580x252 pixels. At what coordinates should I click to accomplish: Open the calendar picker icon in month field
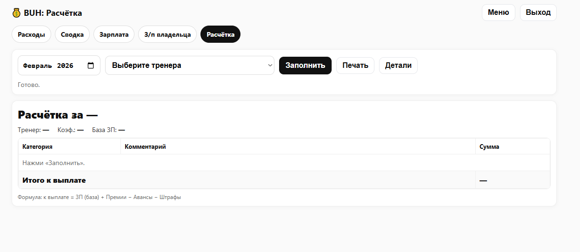[91, 66]
